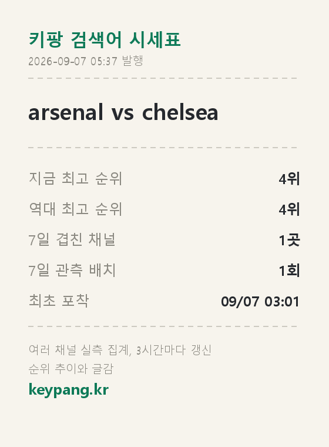329x447 pixels.
Task: Click the dashed divider under the header
Action: tap(163, 78)
